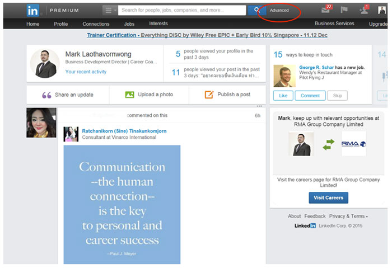392x268 pixels.
Task: Open notifications flag icon
Action: tap(344, 10)
